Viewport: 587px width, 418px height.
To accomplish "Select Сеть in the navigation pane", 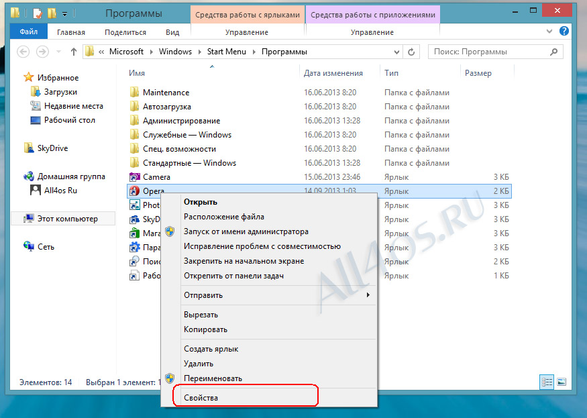I will [x=46, y=246].
